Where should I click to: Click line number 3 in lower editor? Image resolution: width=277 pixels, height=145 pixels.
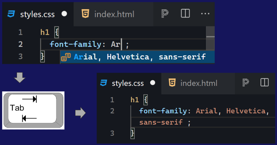[112, 133]
